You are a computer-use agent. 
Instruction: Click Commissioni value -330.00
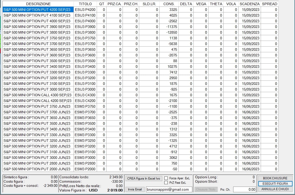(117, 181)
